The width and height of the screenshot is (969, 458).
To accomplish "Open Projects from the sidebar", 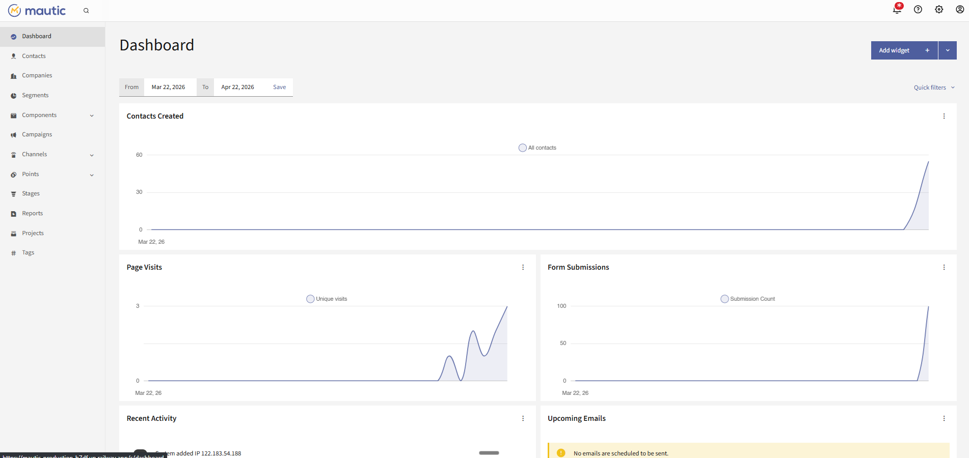I will click(x=33, y=233).
